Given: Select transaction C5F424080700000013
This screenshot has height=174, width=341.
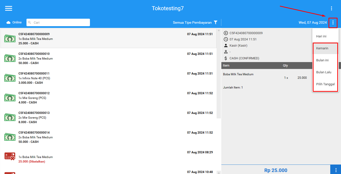Looking at the screenshot, I should 108,117.
